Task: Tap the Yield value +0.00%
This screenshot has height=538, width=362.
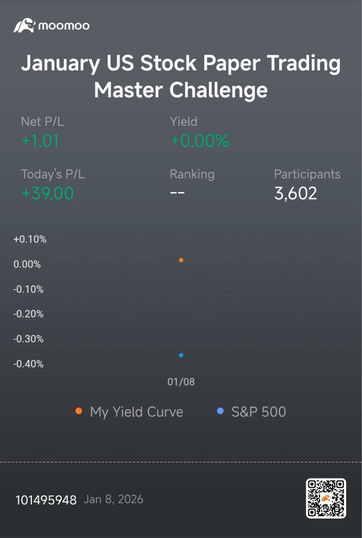Action: 200,141
